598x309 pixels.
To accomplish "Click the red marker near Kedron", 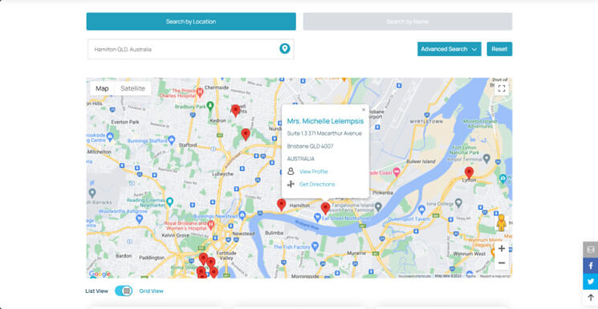I will pos(236,111).
